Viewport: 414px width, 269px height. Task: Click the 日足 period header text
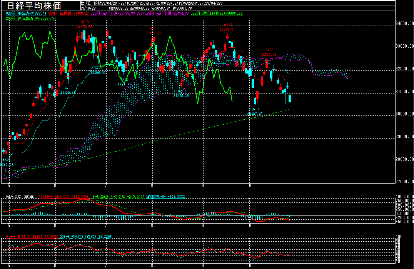85,3
